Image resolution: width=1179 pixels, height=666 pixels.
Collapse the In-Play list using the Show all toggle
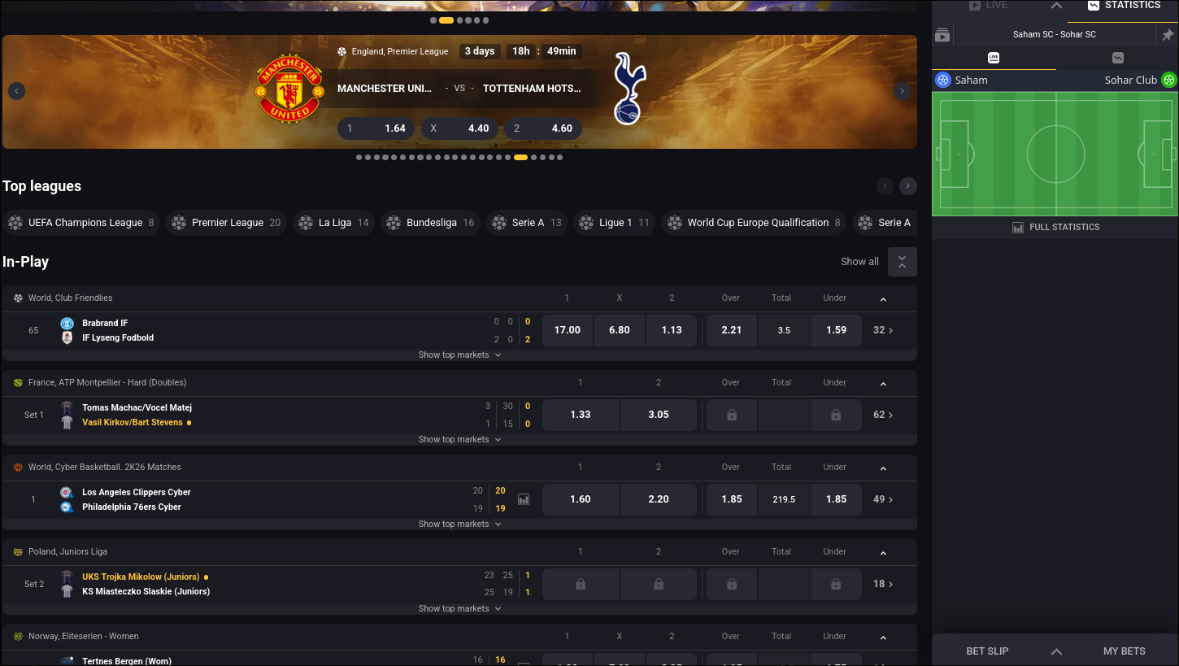tap(902, 261)
